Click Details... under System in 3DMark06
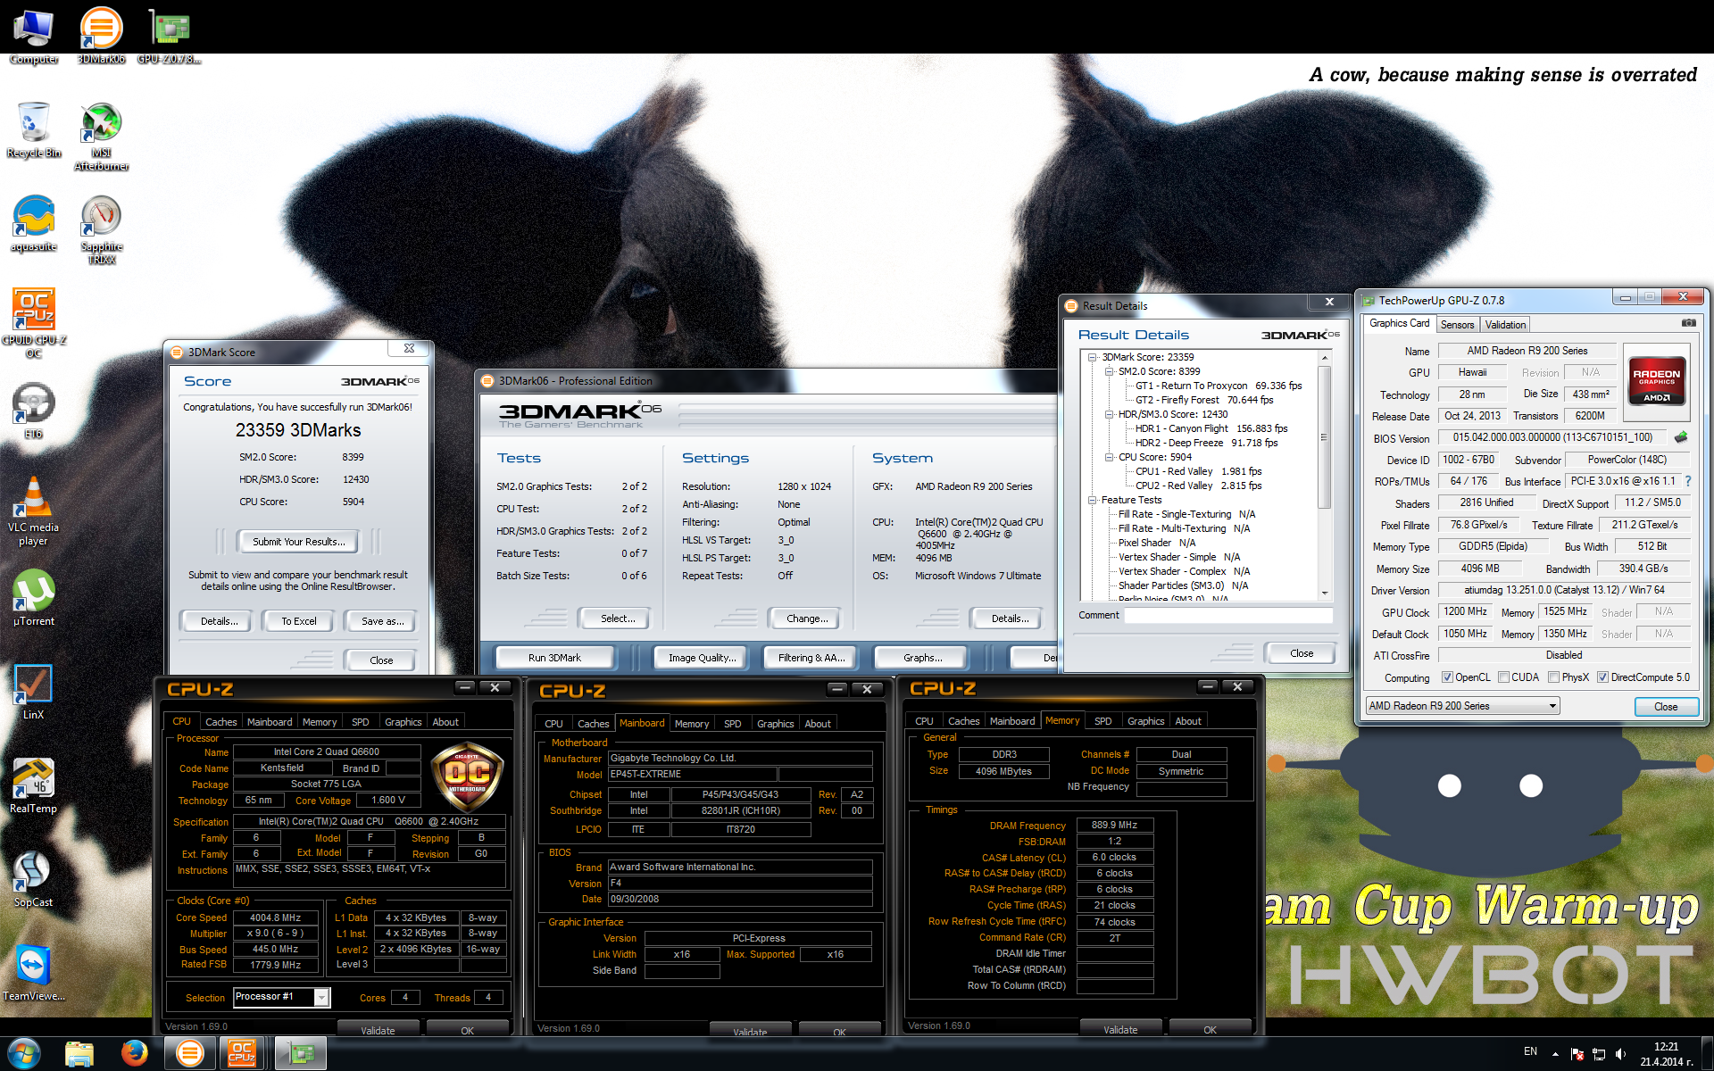 (1010, 619)
